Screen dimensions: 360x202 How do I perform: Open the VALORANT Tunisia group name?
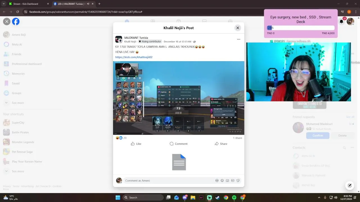click(136, 38)
